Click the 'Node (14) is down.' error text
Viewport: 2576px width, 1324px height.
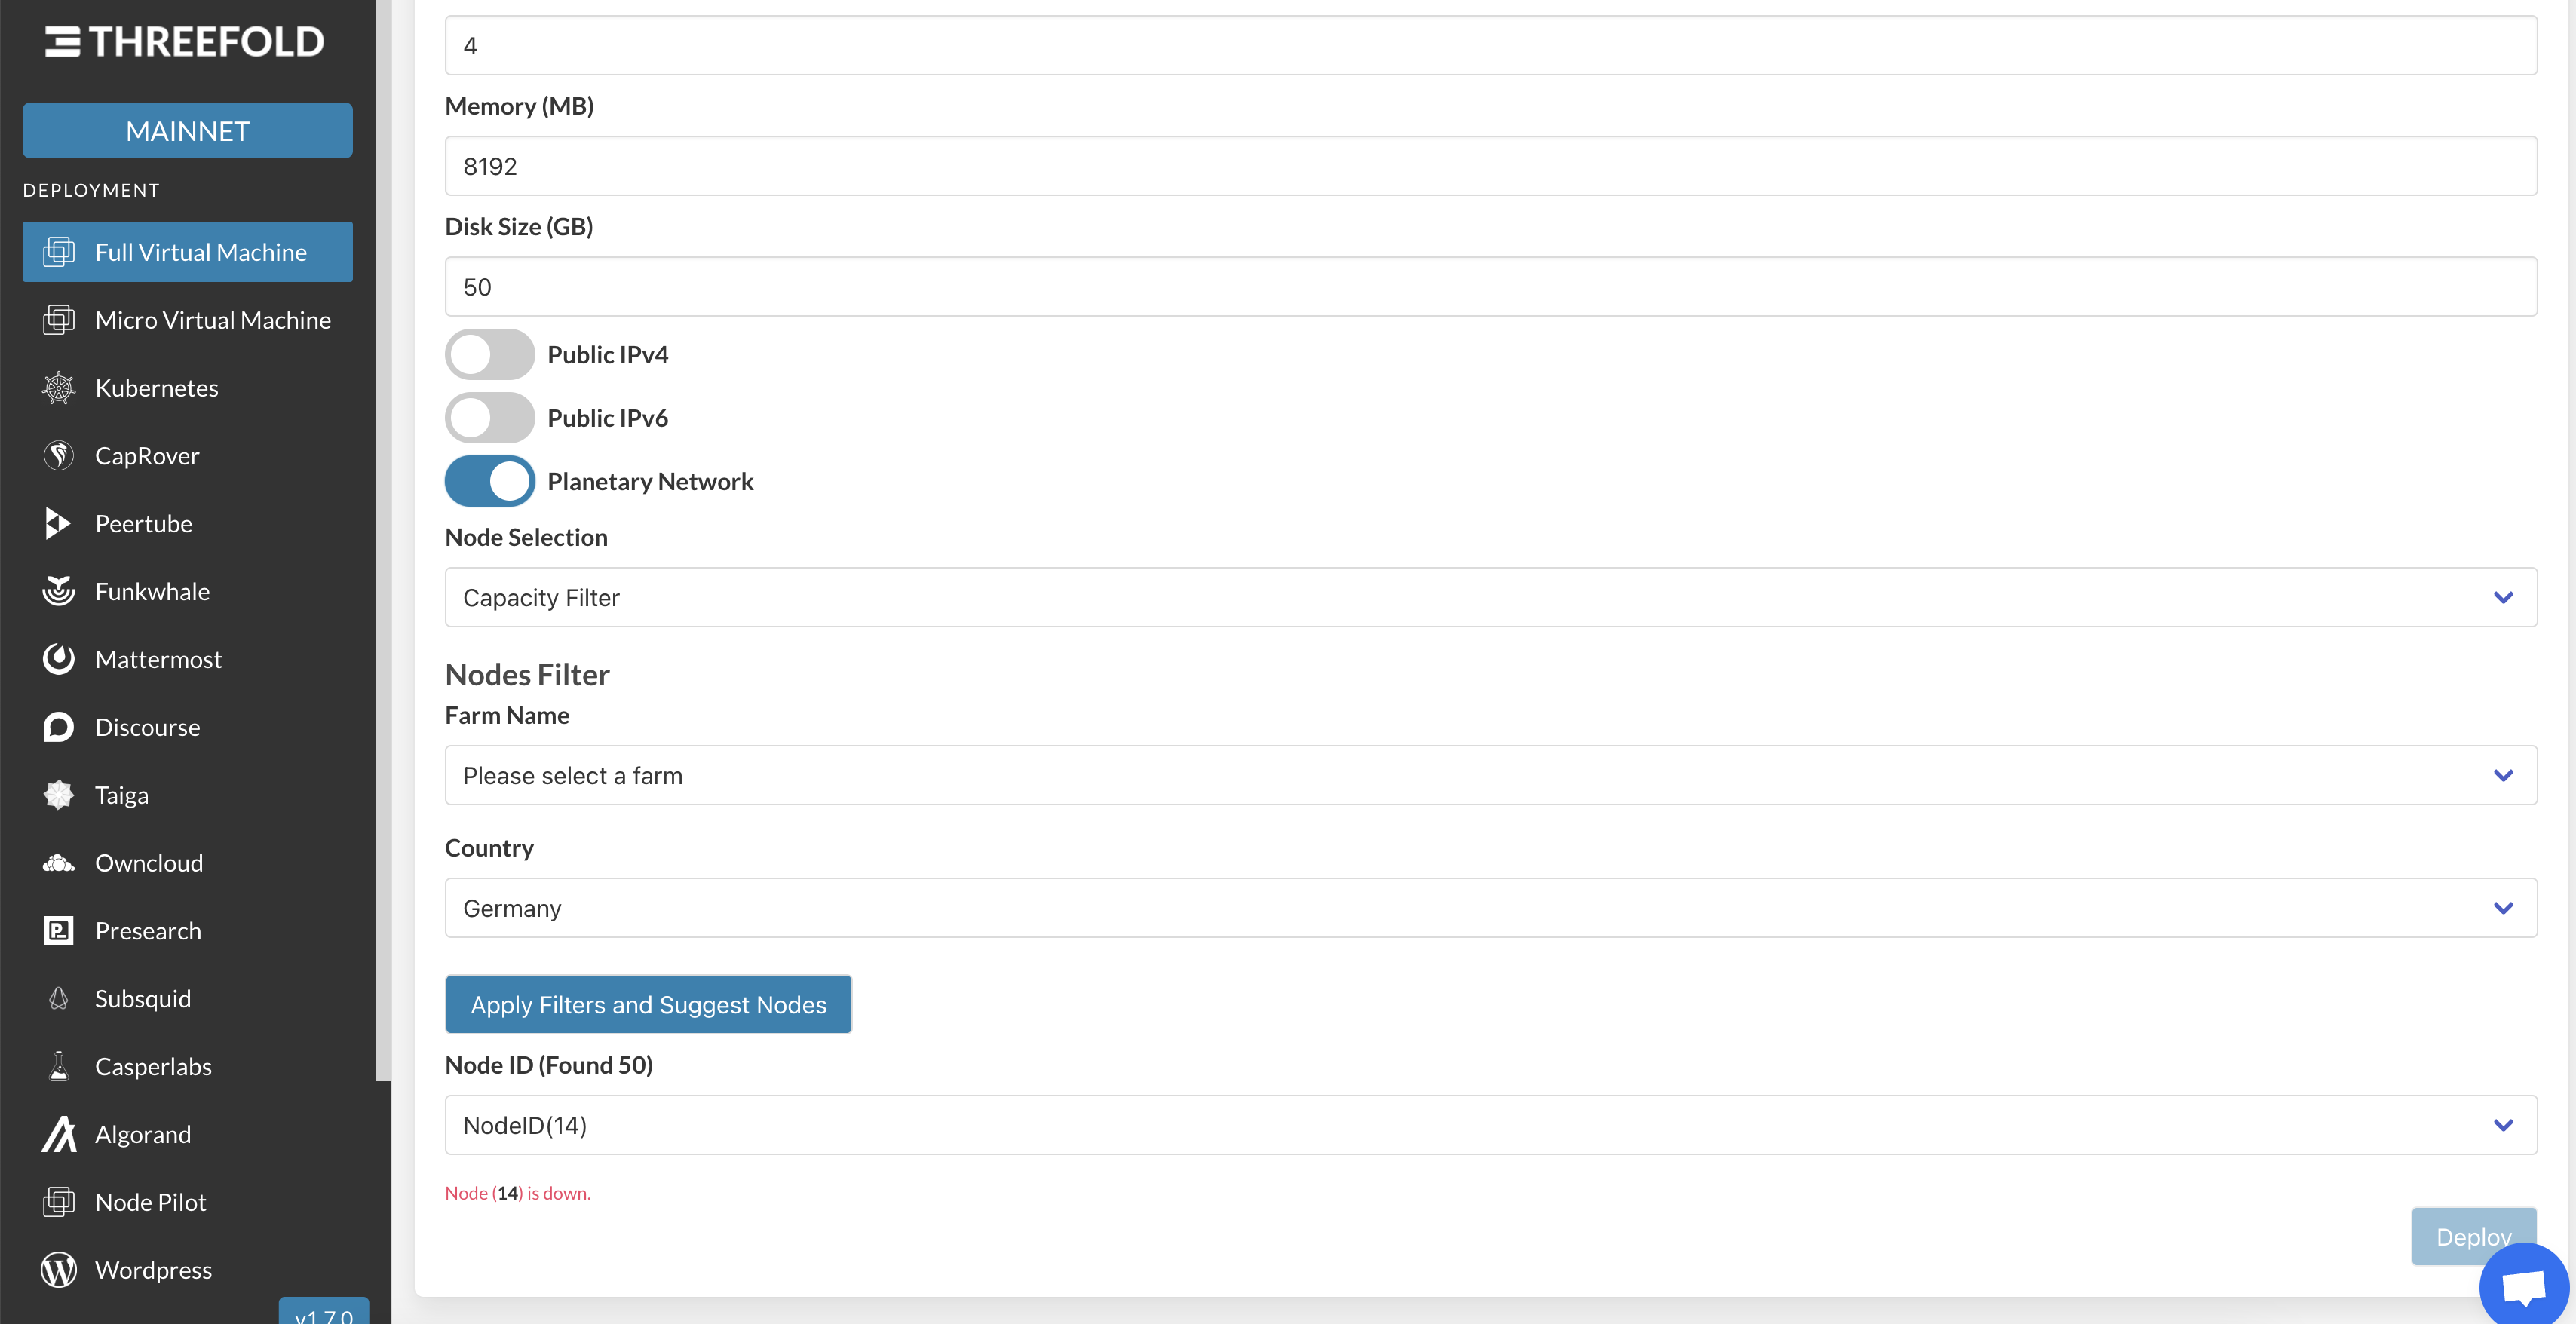[518, 1193]
